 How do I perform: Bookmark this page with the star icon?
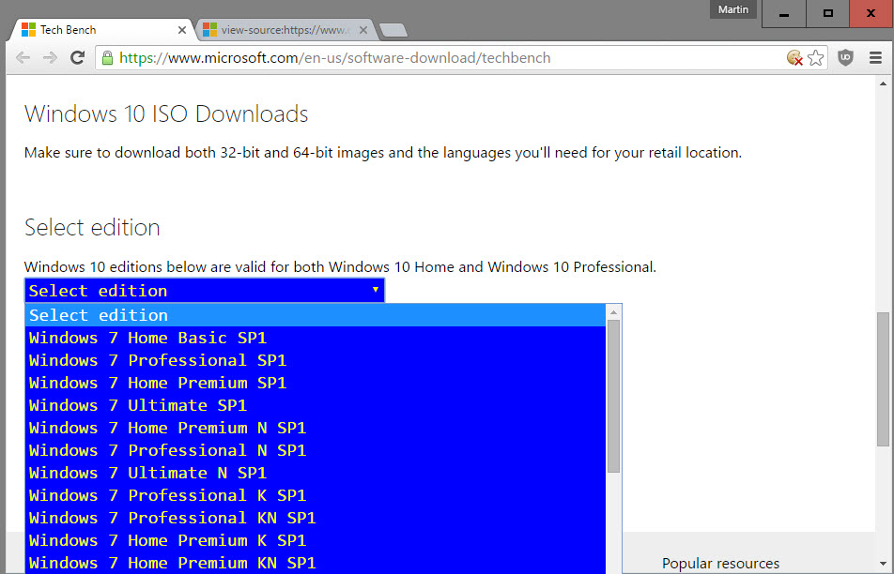coord(816,58)
